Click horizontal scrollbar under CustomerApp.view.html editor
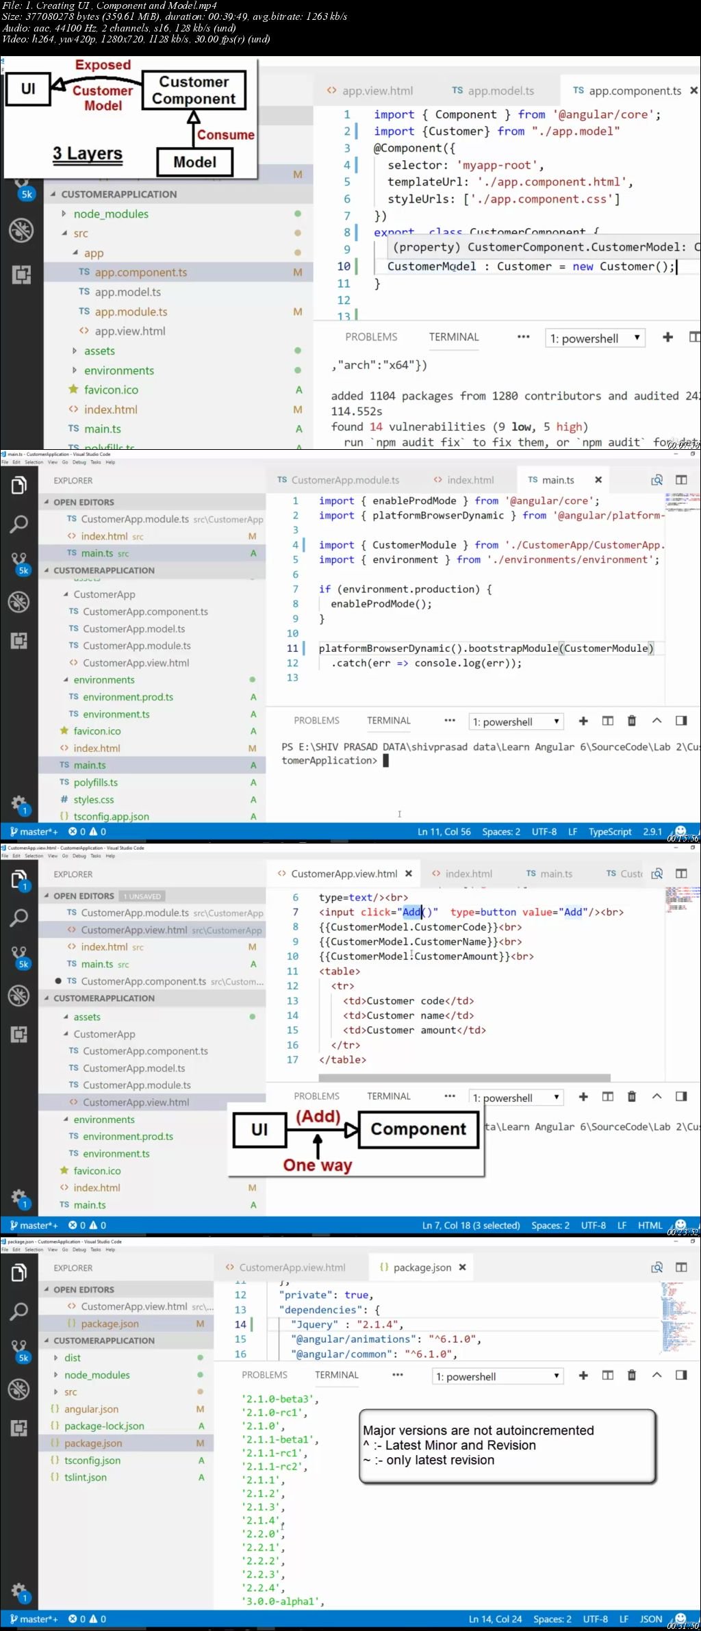The height and width of the screenshot is (1631, 701). pyautogui.click(x=464, y=1076)
